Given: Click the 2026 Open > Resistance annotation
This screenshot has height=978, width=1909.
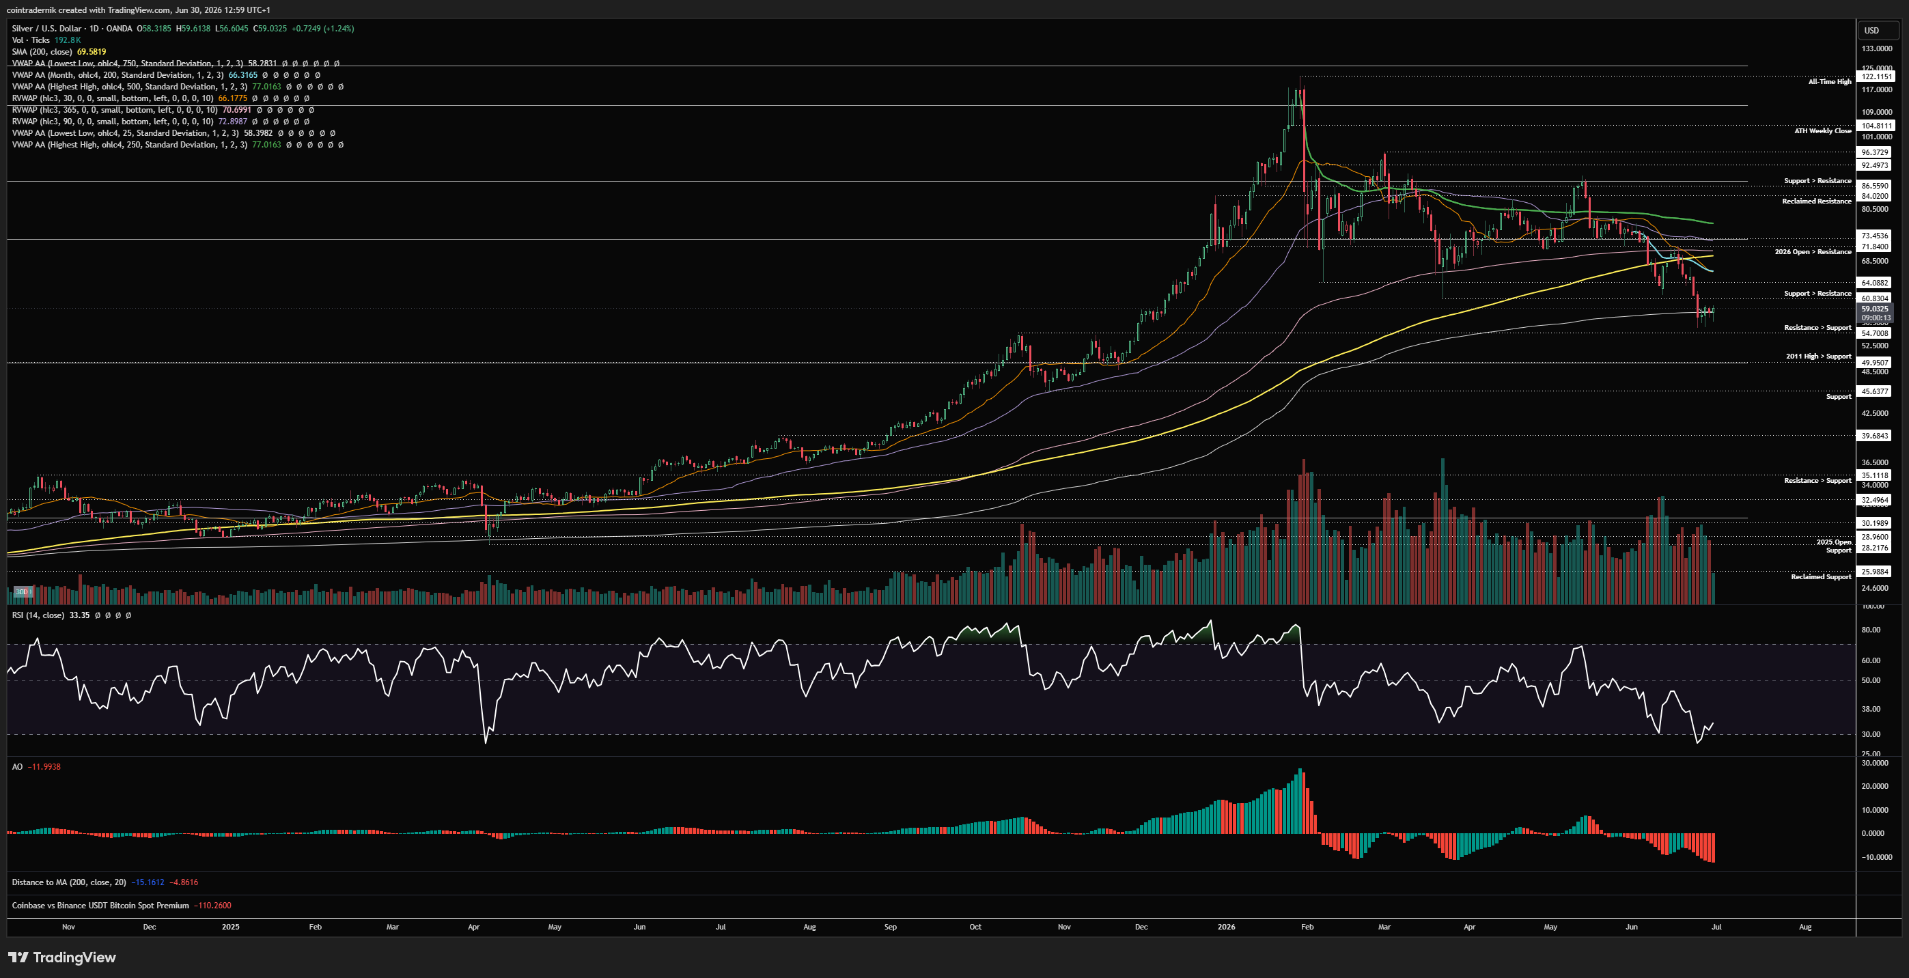Looking at the screenshot, I should (x=1813, y=252).
